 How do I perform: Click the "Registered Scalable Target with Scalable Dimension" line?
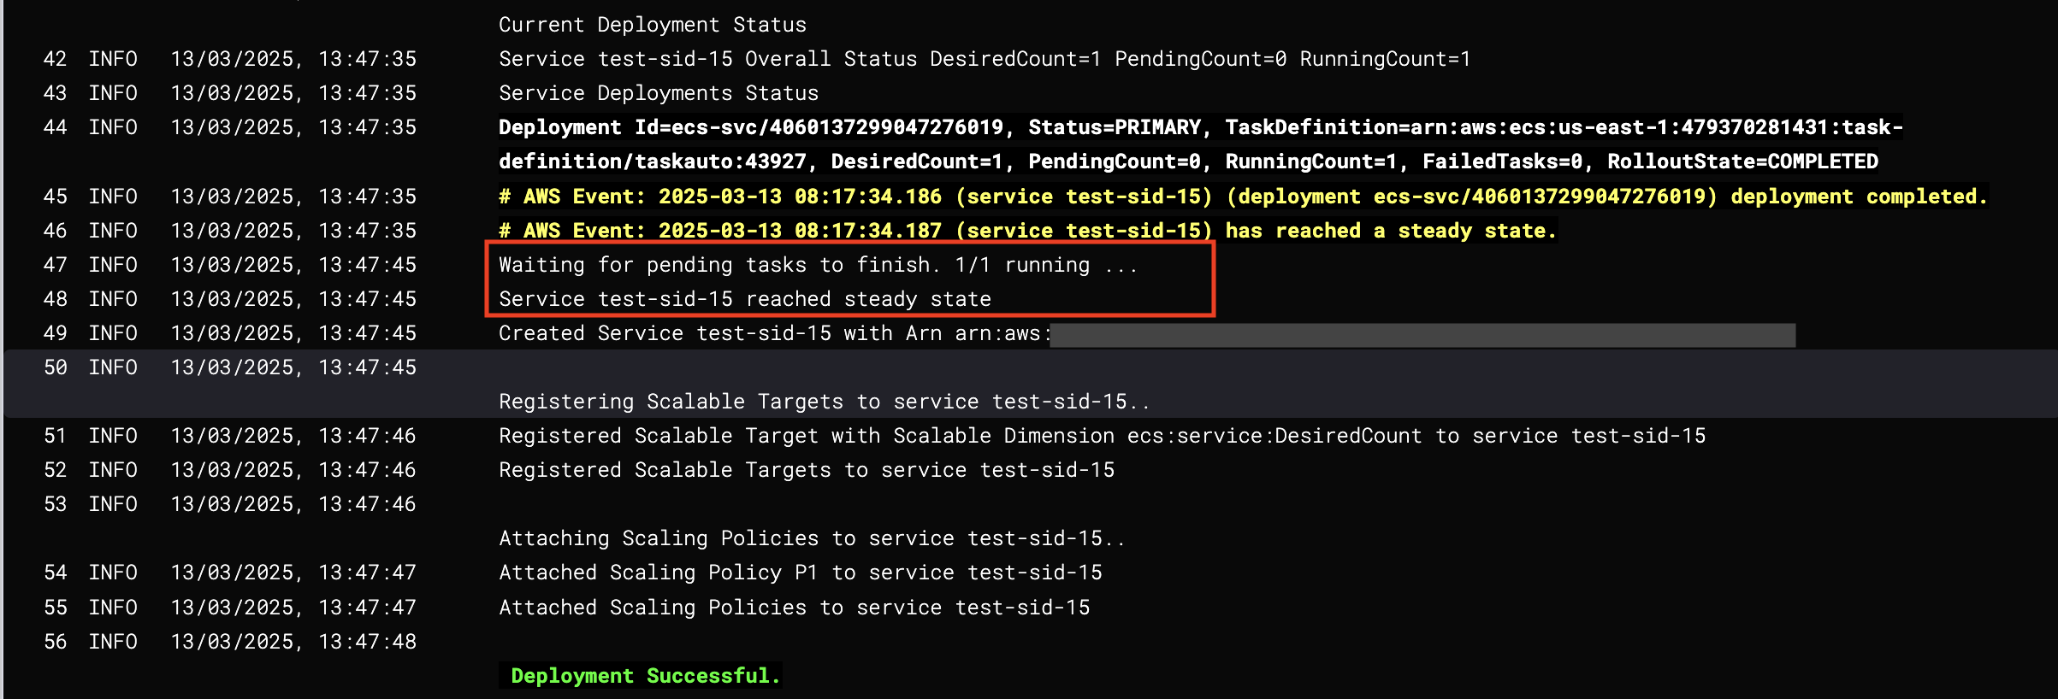click(1102, 436)
